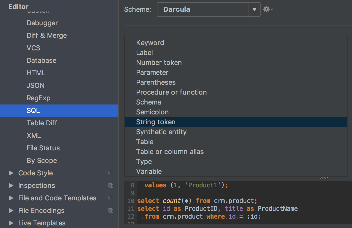Click the copy icon beside File Encodings
Screen dimensions: 352x228
pyautogui.click(x=111, y=211)
